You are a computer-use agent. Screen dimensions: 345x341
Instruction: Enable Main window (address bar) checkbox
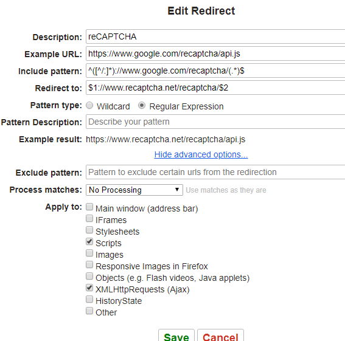click(89, 207)
